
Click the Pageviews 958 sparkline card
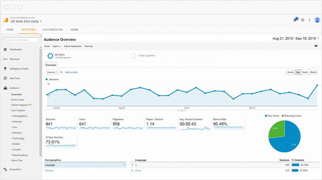127,125
